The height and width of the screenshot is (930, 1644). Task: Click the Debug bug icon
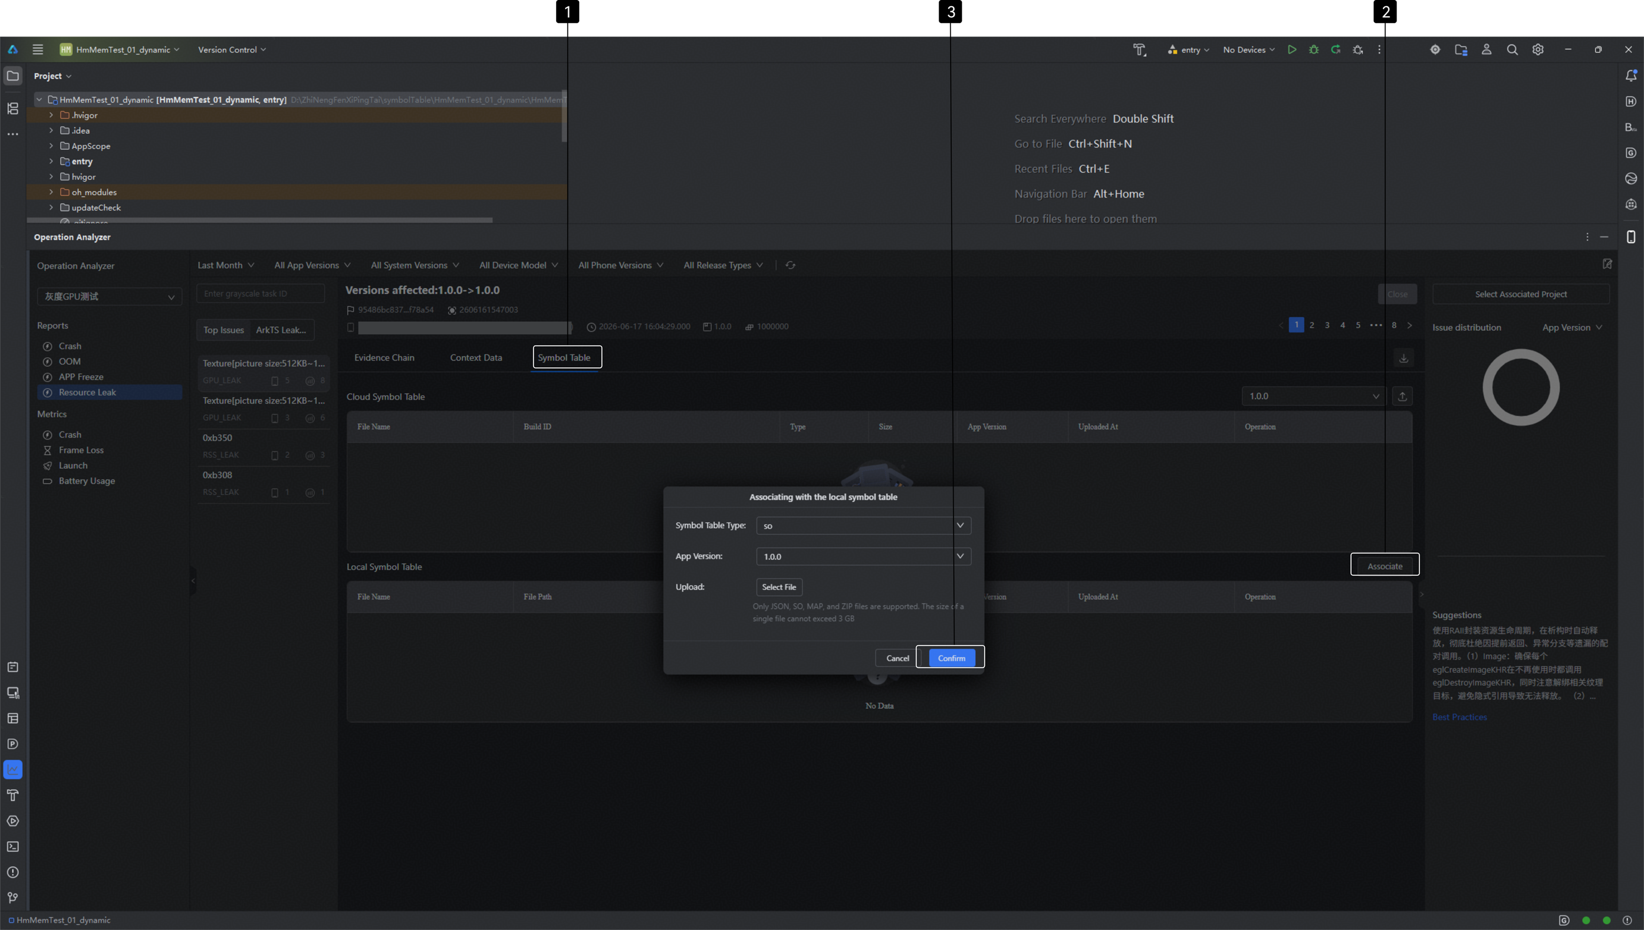coord(1314,50)
